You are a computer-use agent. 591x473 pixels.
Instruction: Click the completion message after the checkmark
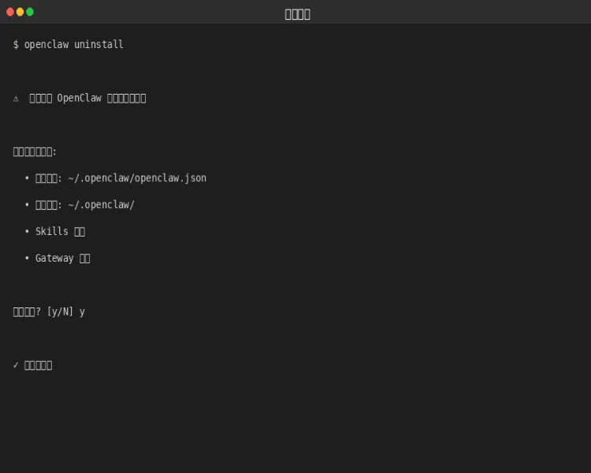pyautogui.click(x=38, y=365)
